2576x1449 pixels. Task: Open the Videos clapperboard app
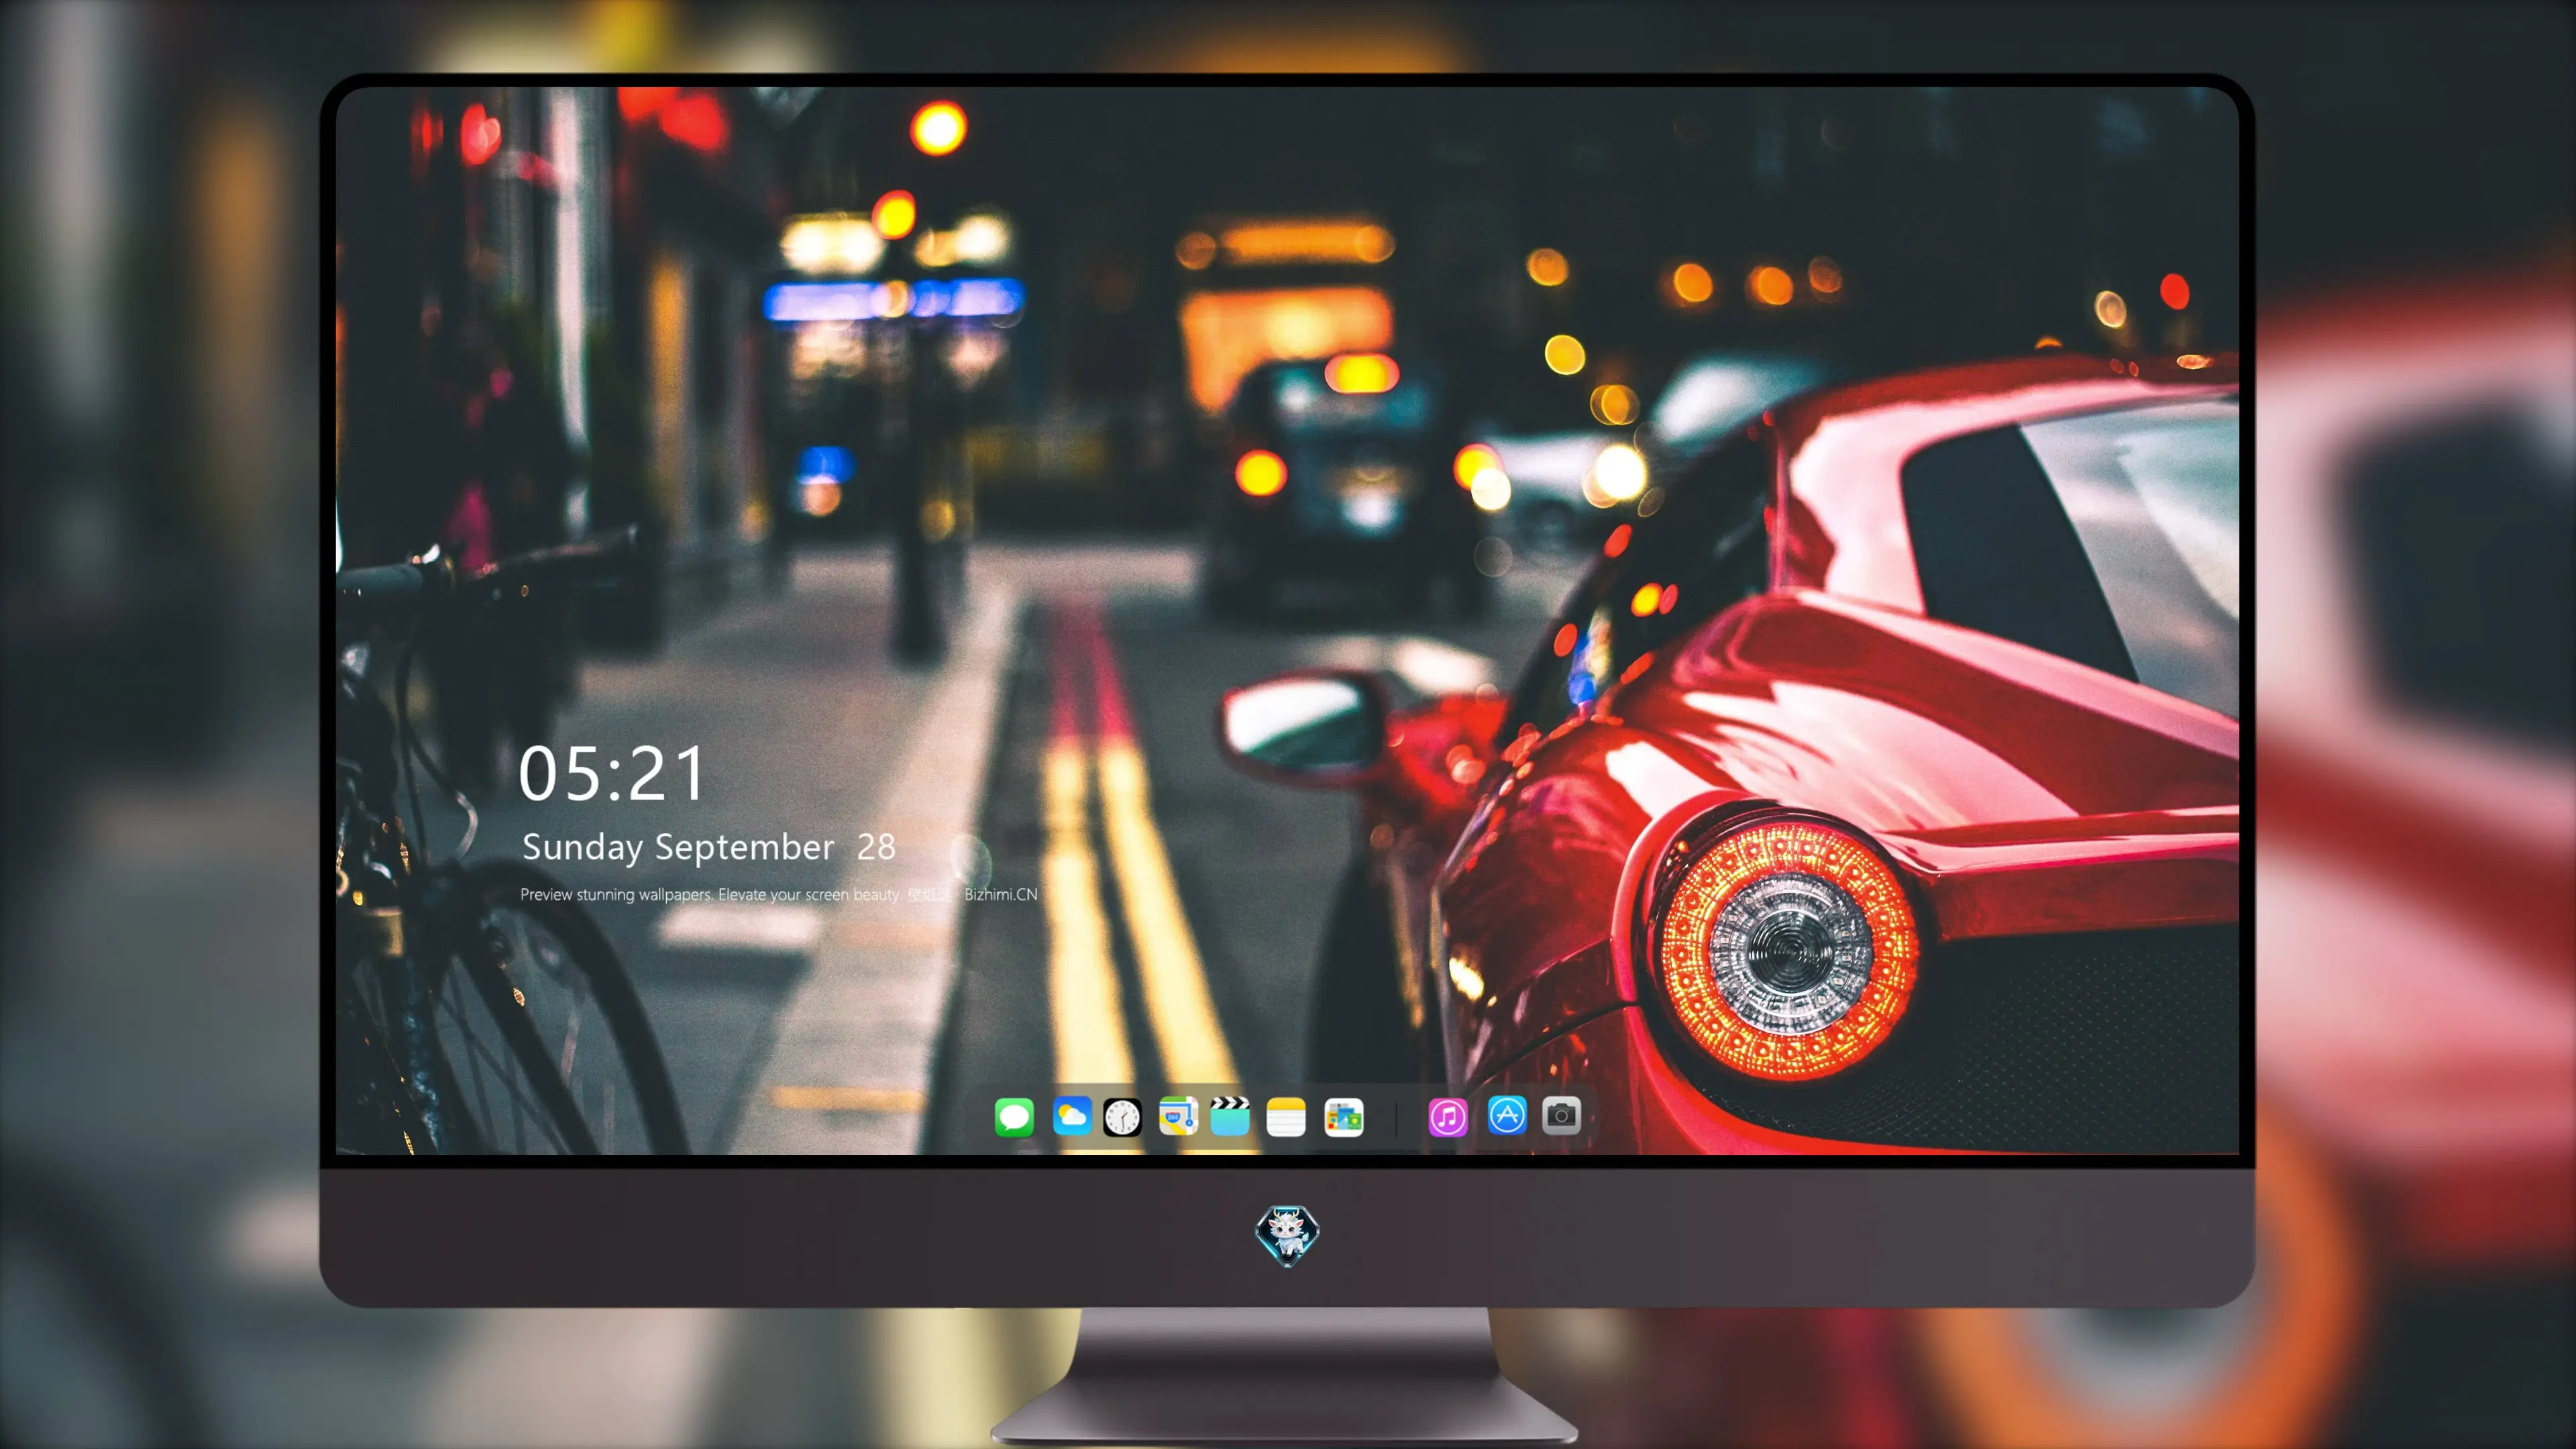pyautogui.click(x=1230, y=1116)
